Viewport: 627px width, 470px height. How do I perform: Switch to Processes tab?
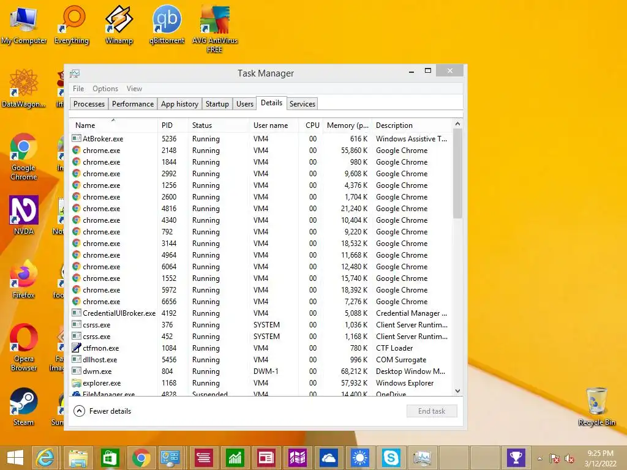click(89, 104)
